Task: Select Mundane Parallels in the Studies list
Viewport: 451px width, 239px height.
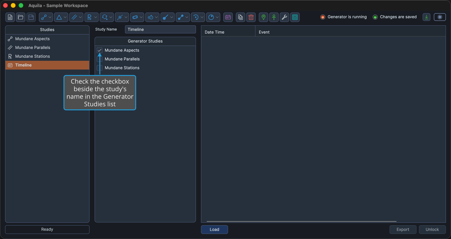Action: click(x=47, y=48)
